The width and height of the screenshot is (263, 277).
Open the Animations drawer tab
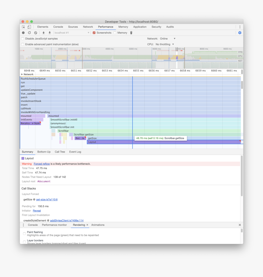(98, 225)
